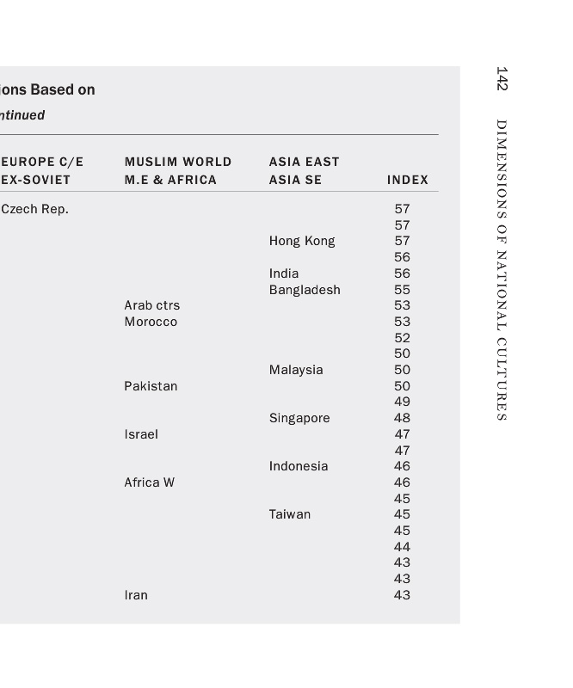
Task: Select the Africa W entry
Action: click(149, 482)
